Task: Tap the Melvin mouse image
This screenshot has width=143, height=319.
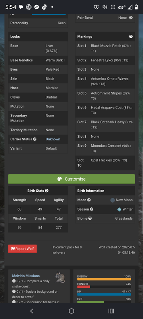Action: 60,277
